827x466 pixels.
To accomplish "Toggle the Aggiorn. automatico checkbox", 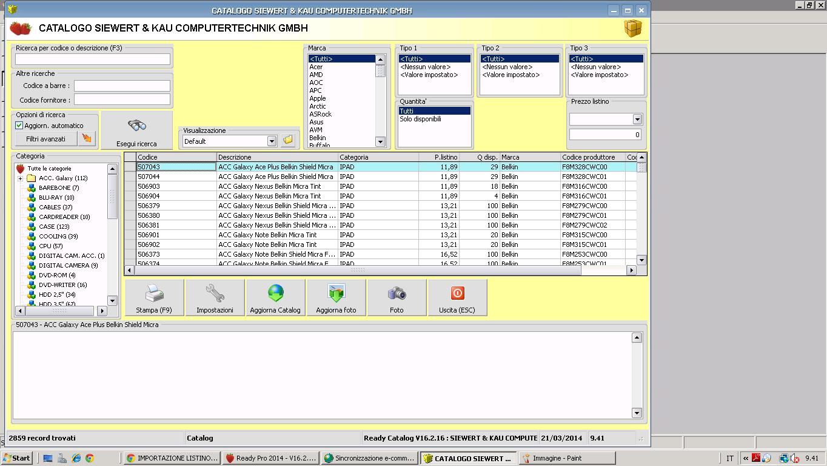I will tap(19, 126).
